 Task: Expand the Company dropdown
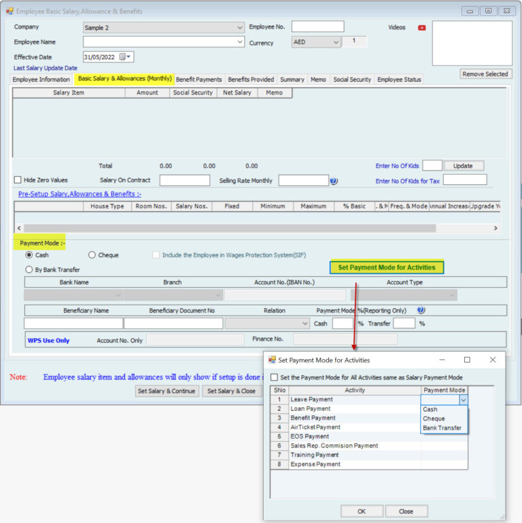(x=240, y=28)
